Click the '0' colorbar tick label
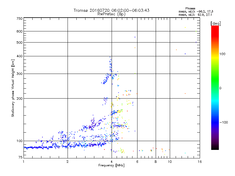The height and width of the screenshot is (176, 235). pyautogui.click(x=220, y=88)
